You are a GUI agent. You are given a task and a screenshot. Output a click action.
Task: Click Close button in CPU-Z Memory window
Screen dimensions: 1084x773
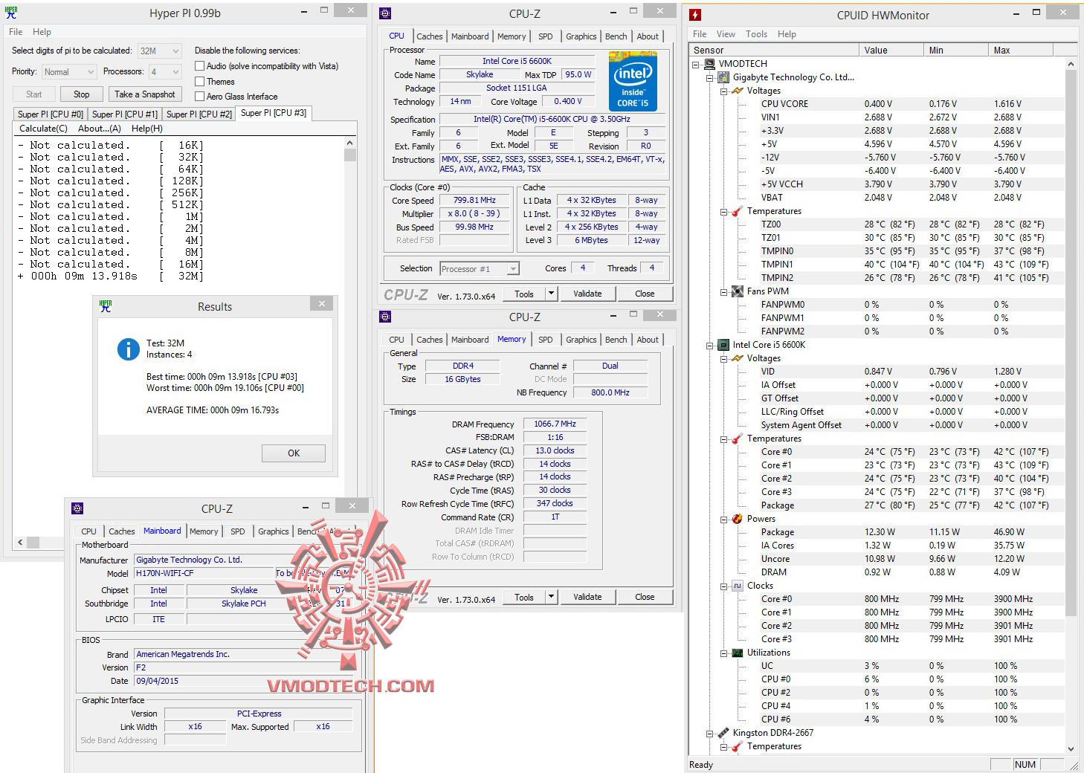tap(645, 597)
